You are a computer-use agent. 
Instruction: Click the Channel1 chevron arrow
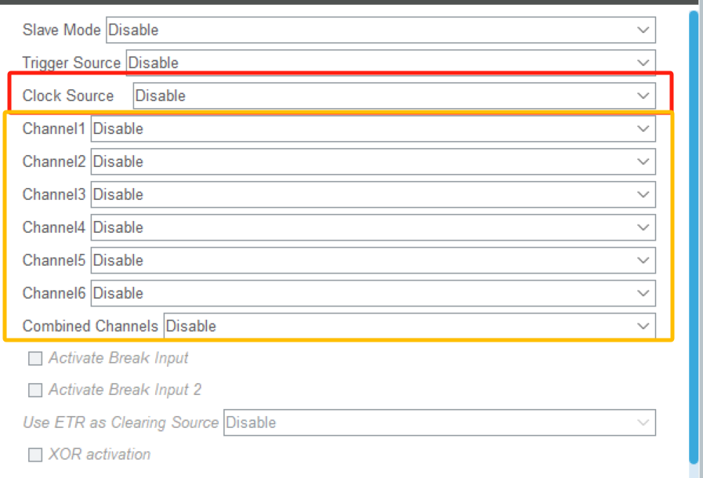point(643,129)
